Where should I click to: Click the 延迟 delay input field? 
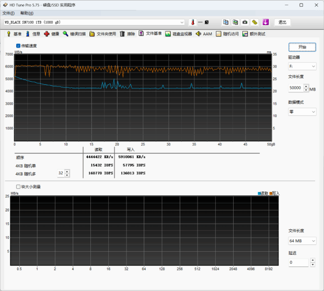pyautogui.click(x=298, y=262)
